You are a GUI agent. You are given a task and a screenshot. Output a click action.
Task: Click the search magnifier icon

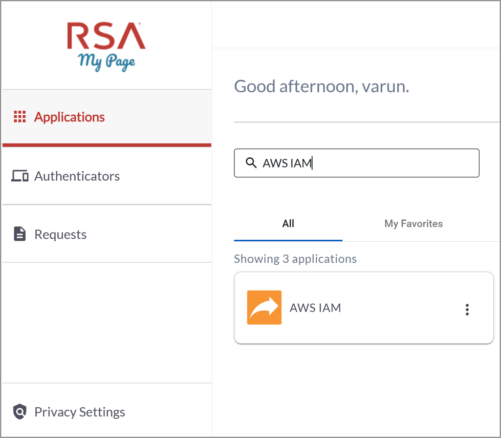coord(251,163)
